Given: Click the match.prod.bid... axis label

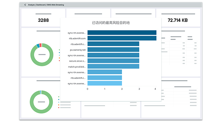Looking at the screenshot, I should pos(77,67).
